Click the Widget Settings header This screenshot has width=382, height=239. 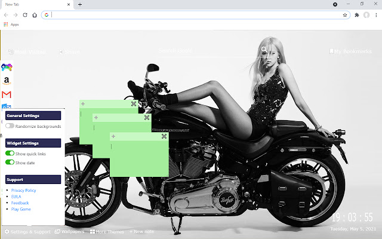pos(33,143)
